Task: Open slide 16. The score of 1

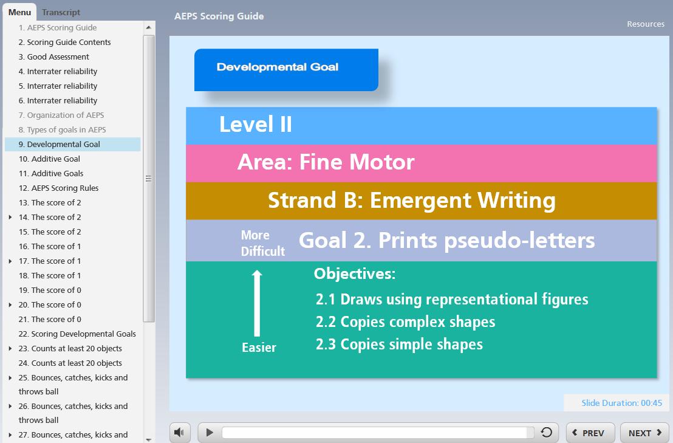Action: pos(50,246)
